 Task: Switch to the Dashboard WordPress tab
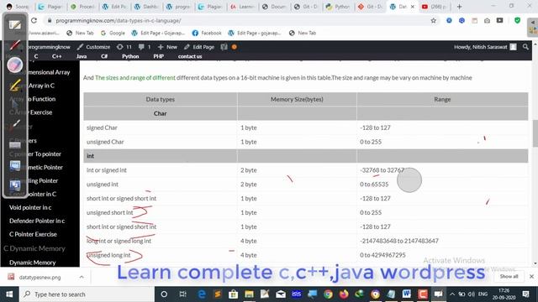coord(146,7)
